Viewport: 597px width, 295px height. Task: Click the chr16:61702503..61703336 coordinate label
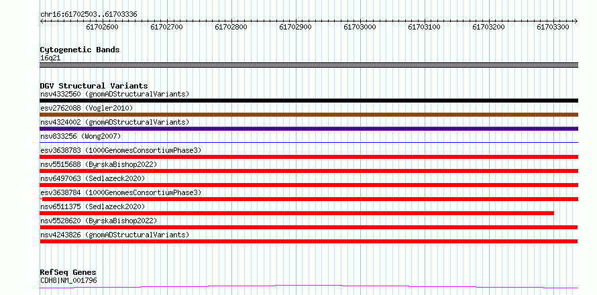click(89, 15)
